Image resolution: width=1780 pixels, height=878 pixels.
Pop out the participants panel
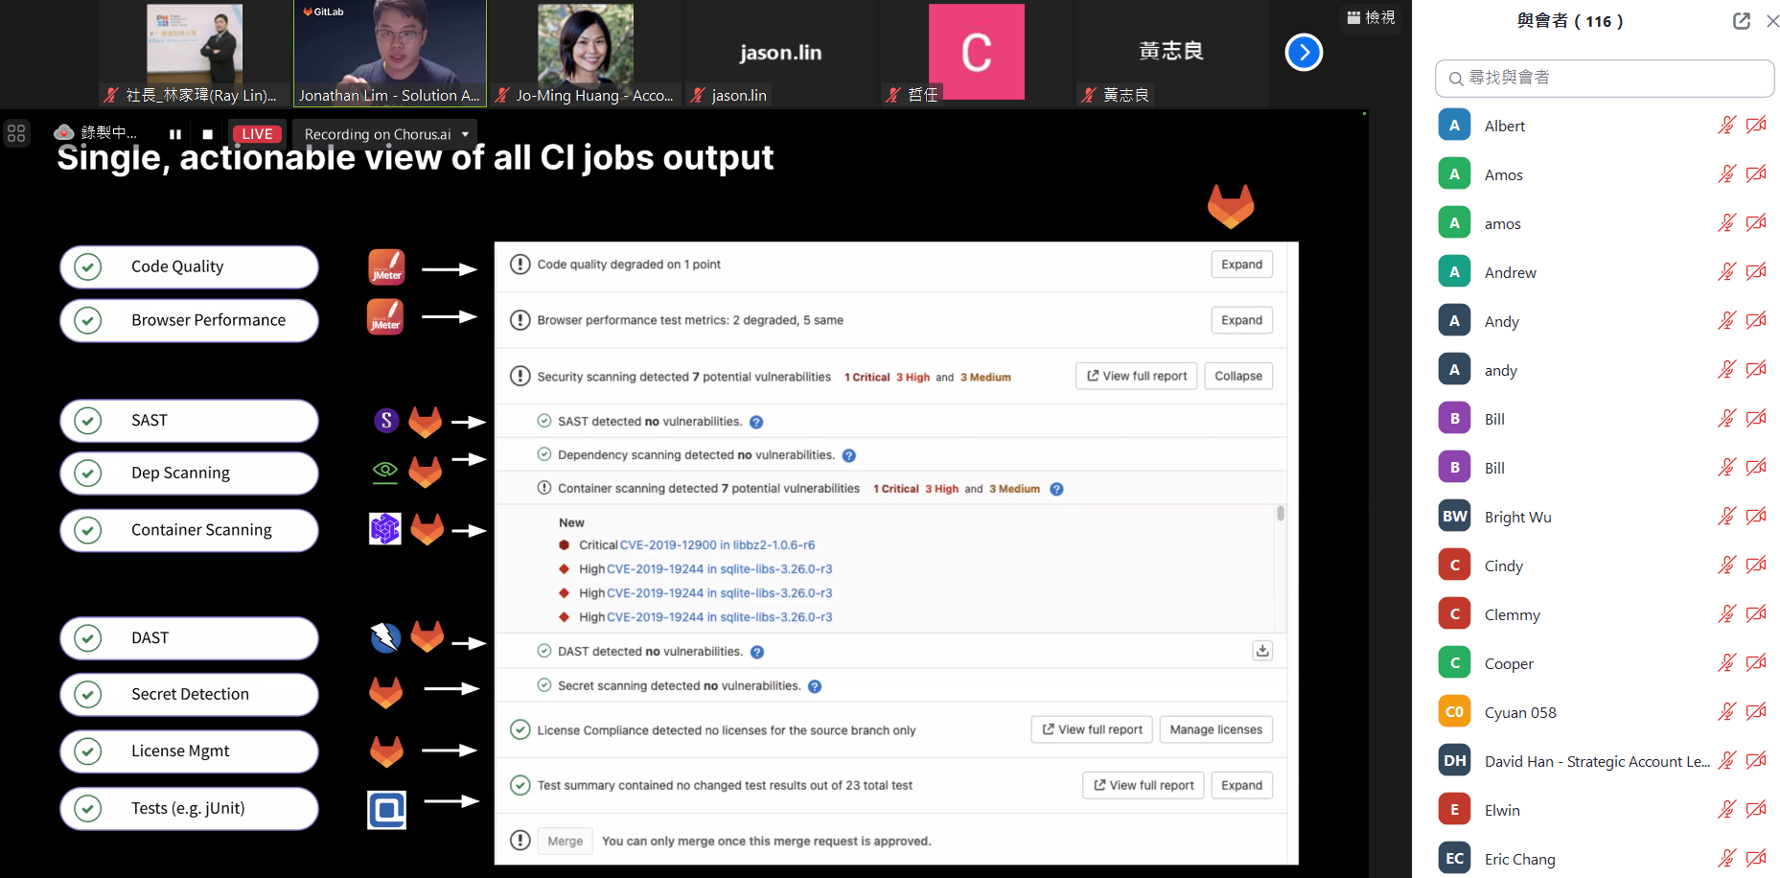1741,21
